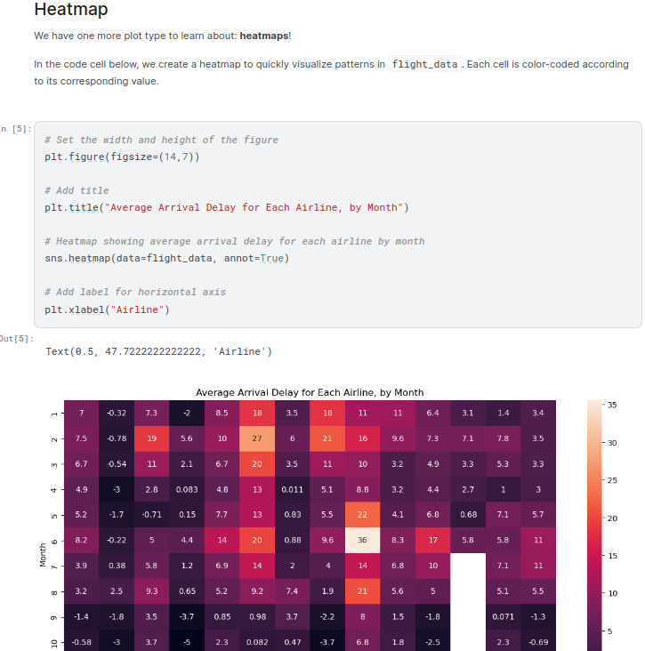Click the plt.xlabel("Airline") code line
645x651 pixels.
pos(107,309)
